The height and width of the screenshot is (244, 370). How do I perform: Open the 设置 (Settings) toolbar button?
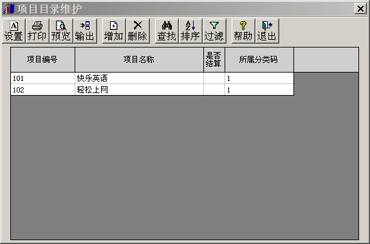14,31
